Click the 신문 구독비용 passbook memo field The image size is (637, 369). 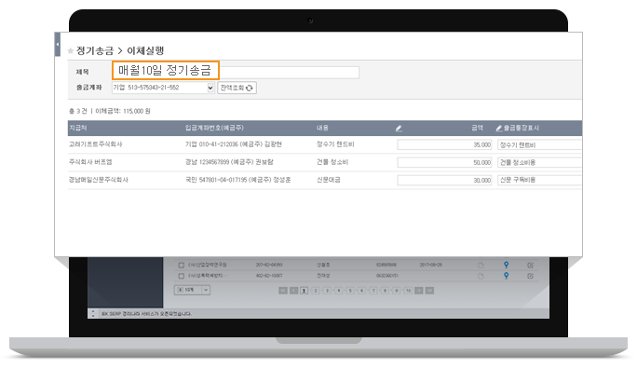(539, 180)
